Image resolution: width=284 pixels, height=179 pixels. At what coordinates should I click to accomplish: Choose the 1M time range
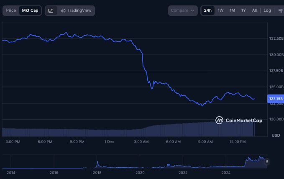[x=232, y=10]
